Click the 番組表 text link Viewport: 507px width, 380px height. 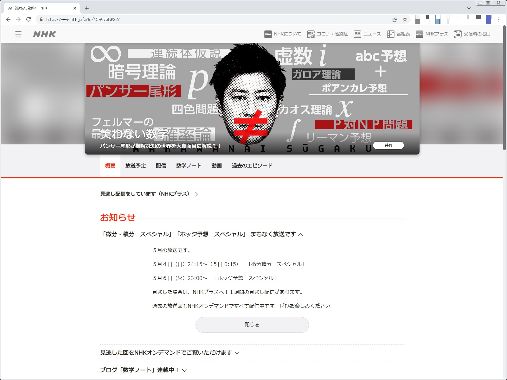click(x=403, y=34)
